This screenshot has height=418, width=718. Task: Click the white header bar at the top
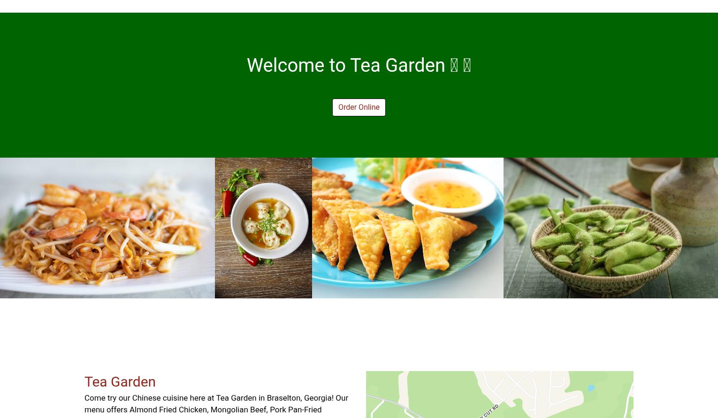click(x=359, y=6)
